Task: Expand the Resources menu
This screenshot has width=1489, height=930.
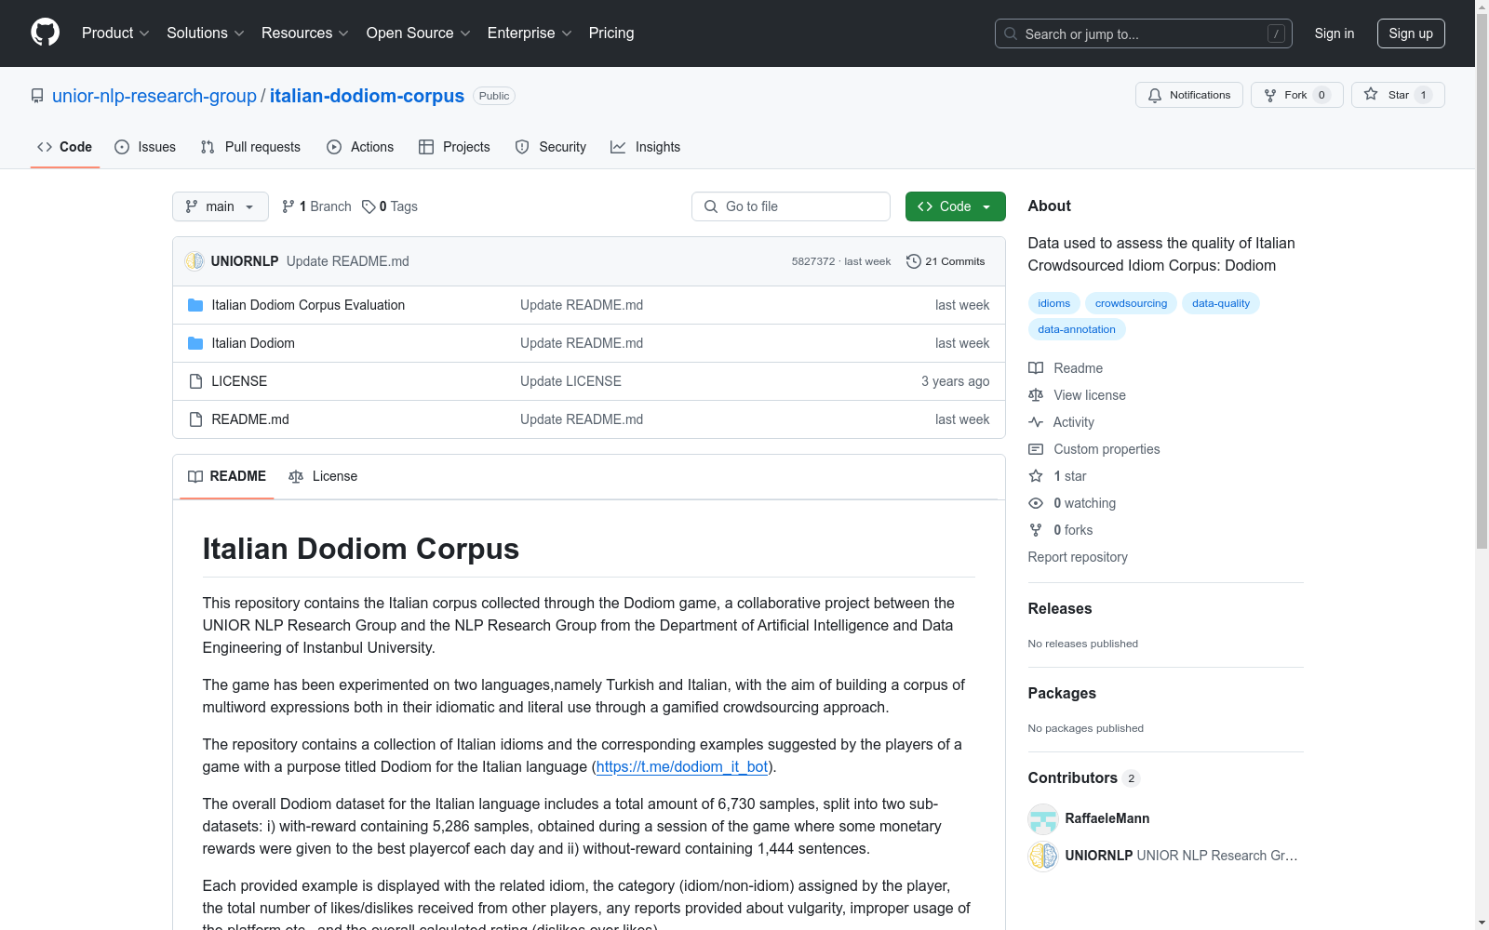Action: (x=304, y=33)
